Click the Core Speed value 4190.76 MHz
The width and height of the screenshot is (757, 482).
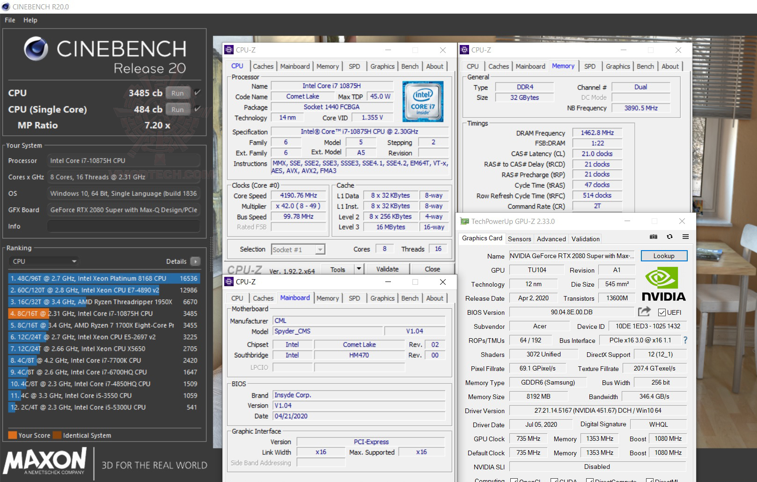pos(299,195)
